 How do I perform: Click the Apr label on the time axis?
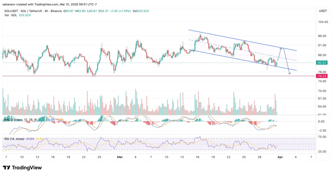tap(280, 157)
